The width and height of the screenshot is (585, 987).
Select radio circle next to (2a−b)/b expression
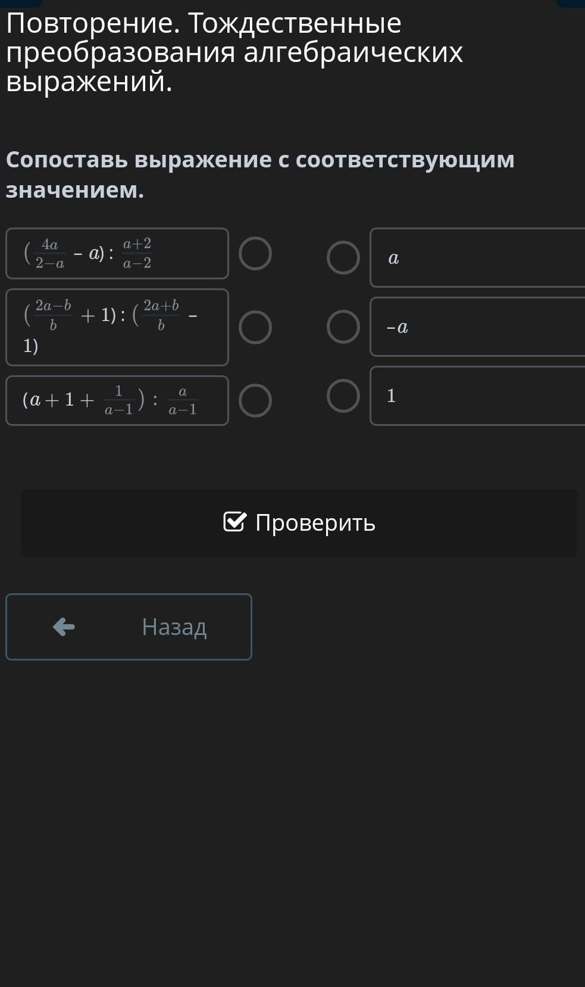255,327
